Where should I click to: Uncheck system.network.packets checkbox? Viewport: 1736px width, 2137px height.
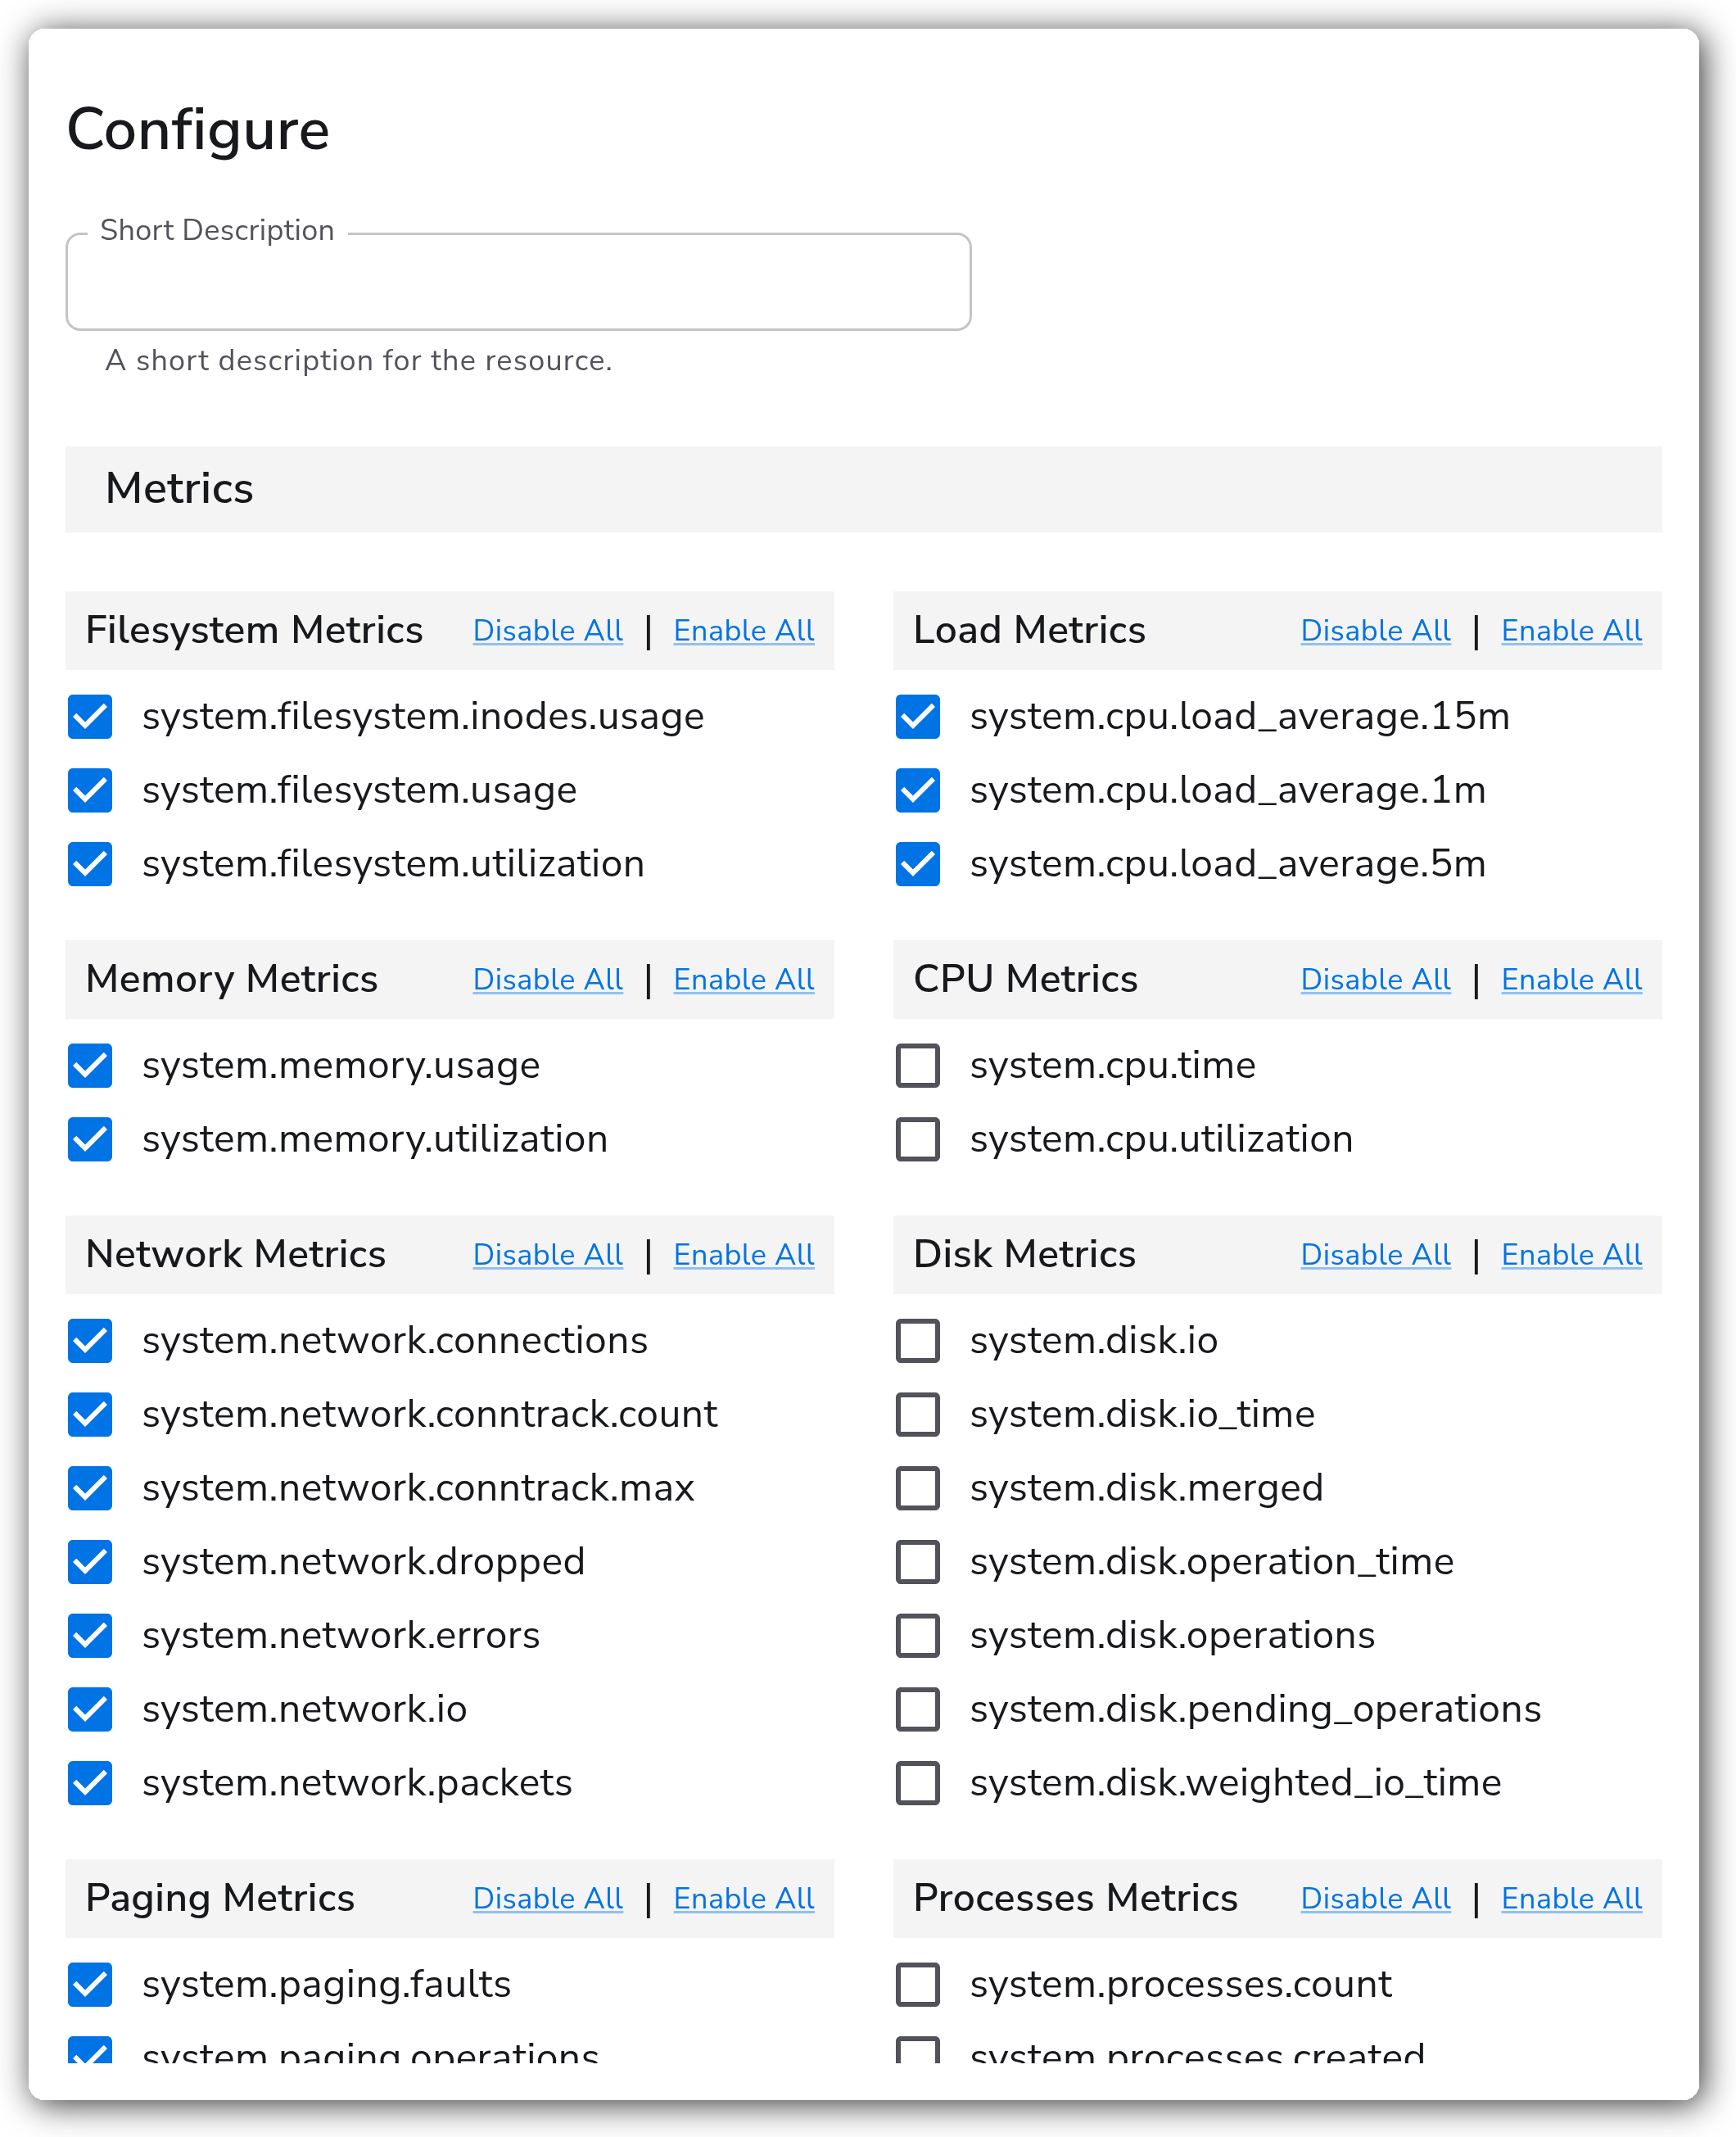click(90, 1784)
